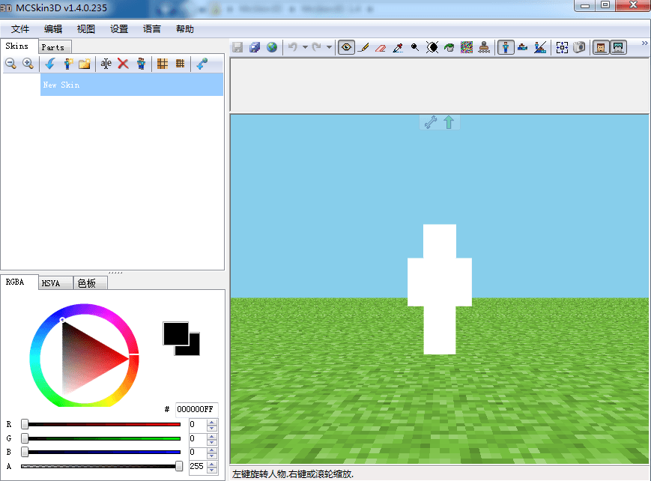The width and height of the screenshot is (651, 481).
Task: Toggle the transparent overlay helmet button
Action: 618,47
